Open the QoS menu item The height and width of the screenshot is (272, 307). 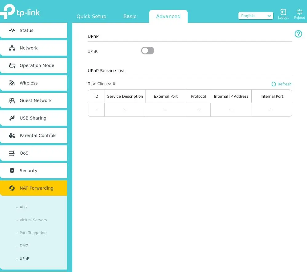[34, 153]
